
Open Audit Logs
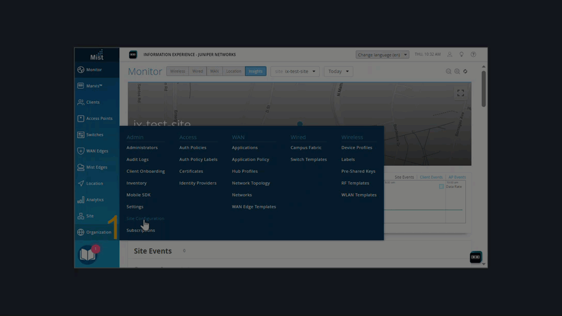coord(137,160)
